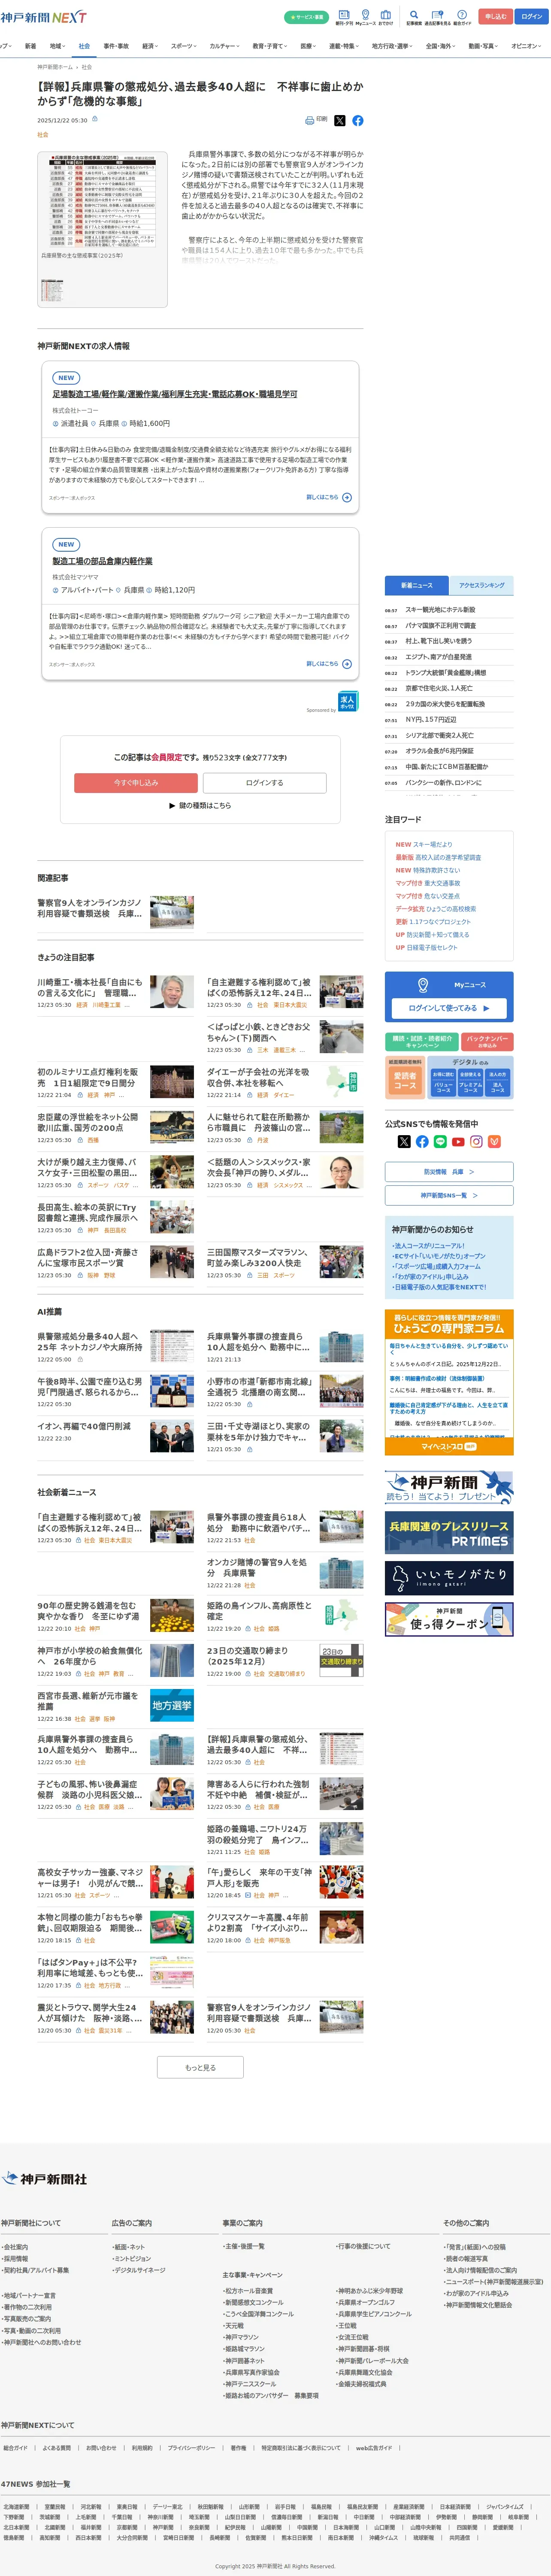
Task: Expand 鍵の種類はこちら disclosure
Action: point(200,805)
